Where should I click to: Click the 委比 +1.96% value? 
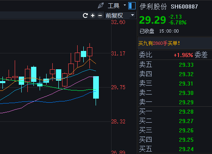(183, 55)
